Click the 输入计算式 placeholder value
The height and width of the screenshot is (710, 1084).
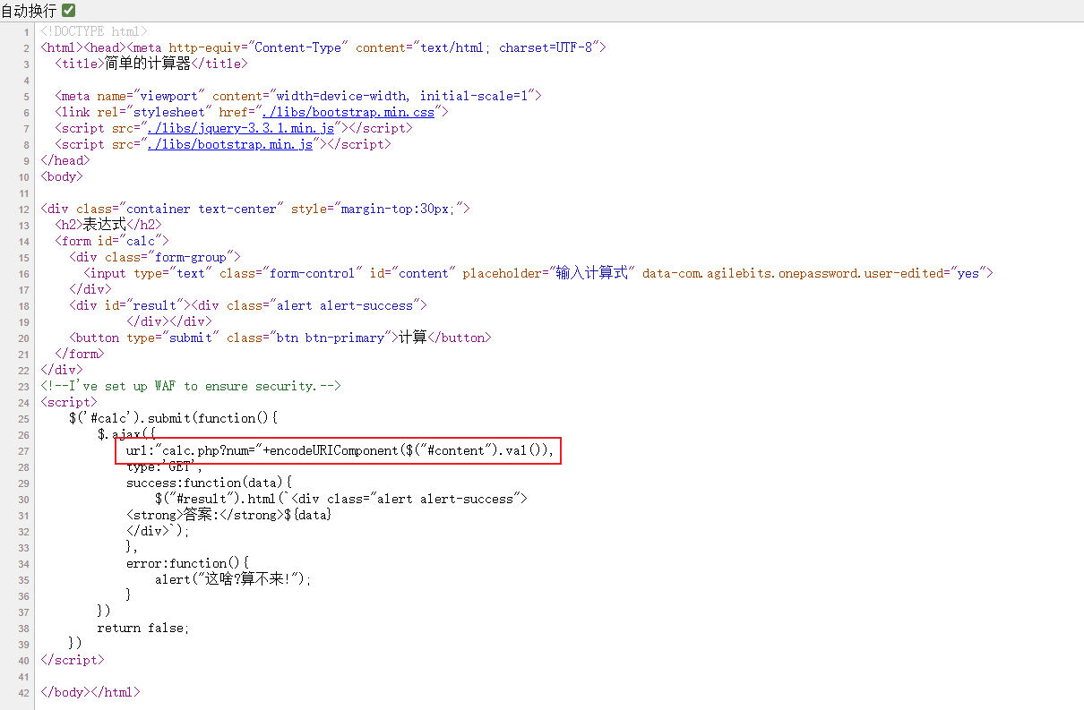coord(591,273)
